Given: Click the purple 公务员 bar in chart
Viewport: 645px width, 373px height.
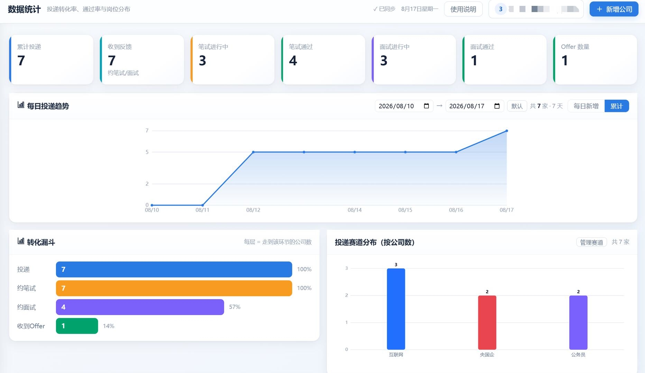Looking at the screenshot, I should coord(578,322).
